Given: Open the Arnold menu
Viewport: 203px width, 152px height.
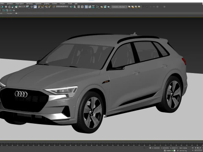Looking at the screenshot, I should coord(70,4).
